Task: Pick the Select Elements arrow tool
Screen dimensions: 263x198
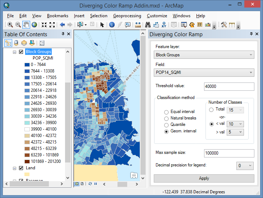Action: [x=102, y=25]
